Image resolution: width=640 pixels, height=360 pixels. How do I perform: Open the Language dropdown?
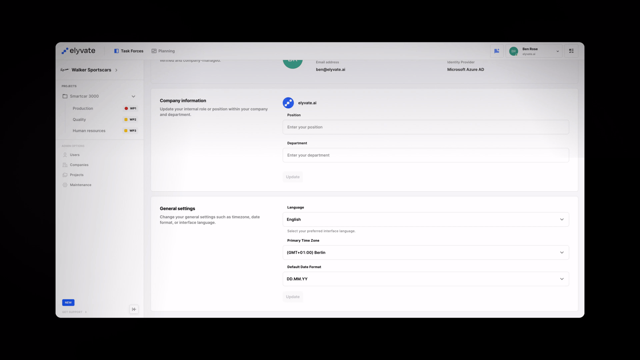[x=426, y=219]
